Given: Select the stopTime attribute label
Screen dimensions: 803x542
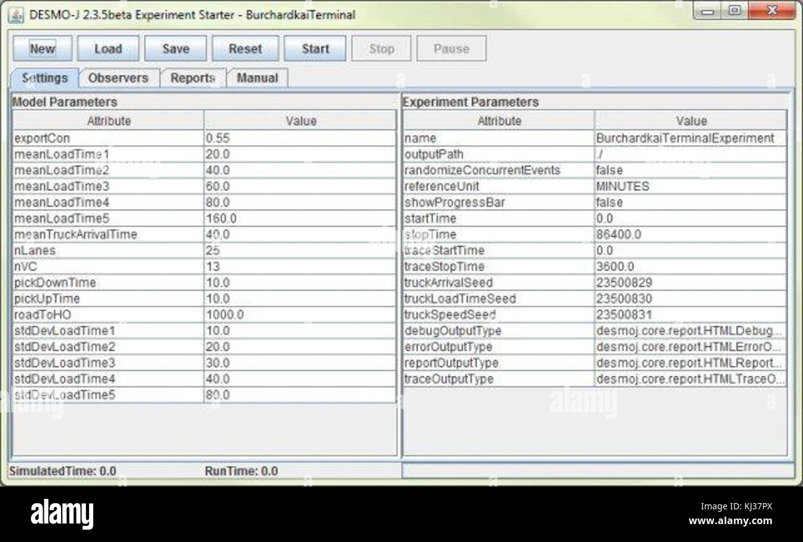Looking at the screenshot, I should (430, 235).
